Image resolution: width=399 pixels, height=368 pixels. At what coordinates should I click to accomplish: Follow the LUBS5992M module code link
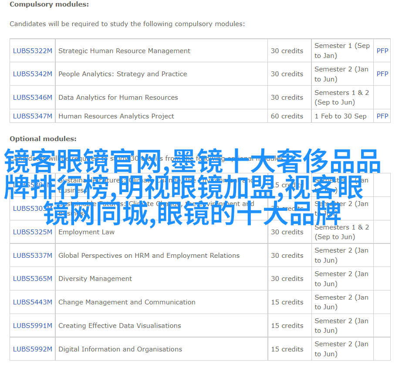click(33, 349)
